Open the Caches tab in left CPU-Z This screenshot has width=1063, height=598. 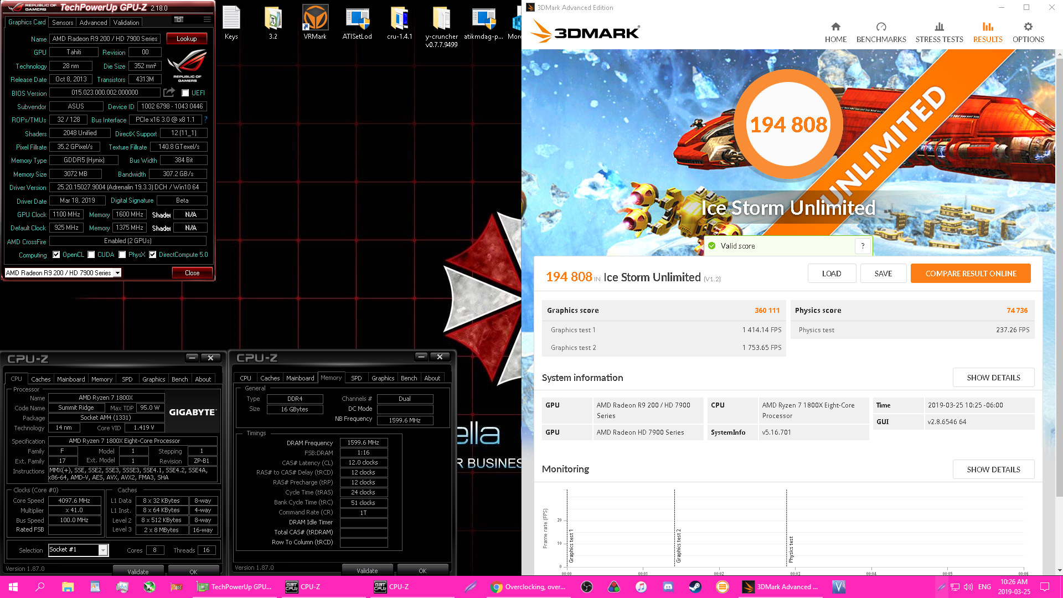click(x=40, y=379)
